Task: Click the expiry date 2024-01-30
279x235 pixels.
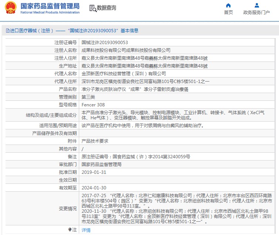Action: click(94, 188)
